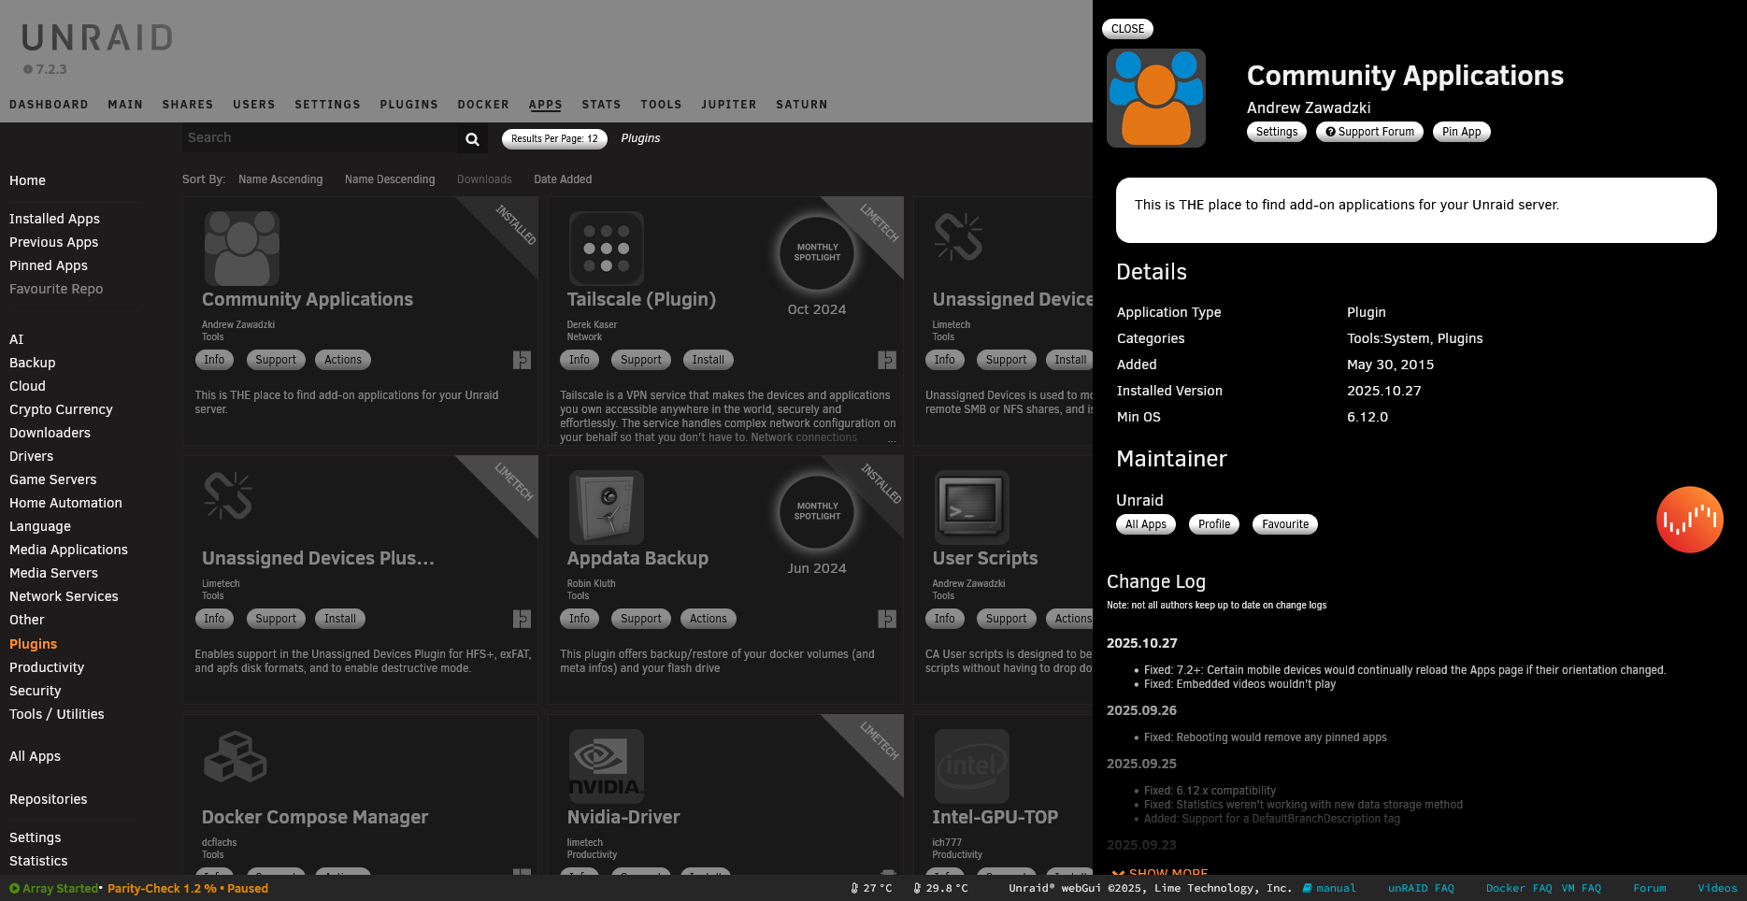Click inside the Search input field
This screenshot has height=901, width=1747.
[318, 137]
